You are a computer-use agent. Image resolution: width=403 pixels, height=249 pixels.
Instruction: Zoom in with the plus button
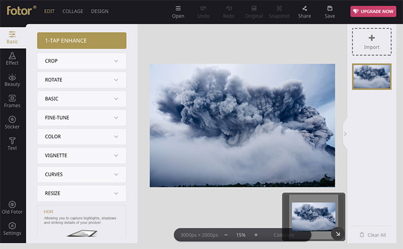click(x=256, y=235)
